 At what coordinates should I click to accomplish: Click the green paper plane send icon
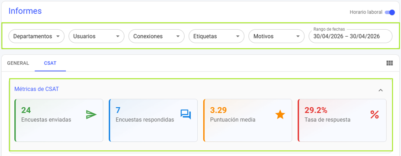tap(91, 115)
